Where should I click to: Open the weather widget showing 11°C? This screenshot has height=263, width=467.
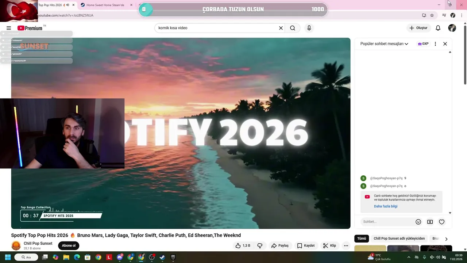click(379, 257)
